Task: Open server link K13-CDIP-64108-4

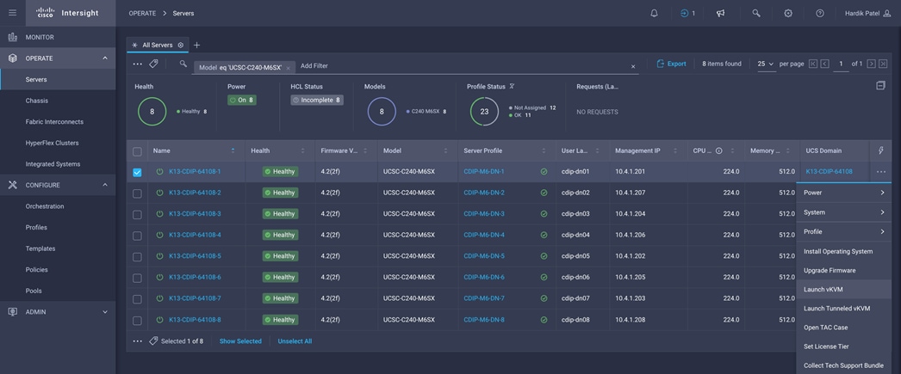Action: tap(195, 235)
